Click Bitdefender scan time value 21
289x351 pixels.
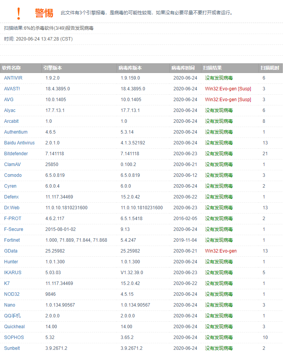265,154
